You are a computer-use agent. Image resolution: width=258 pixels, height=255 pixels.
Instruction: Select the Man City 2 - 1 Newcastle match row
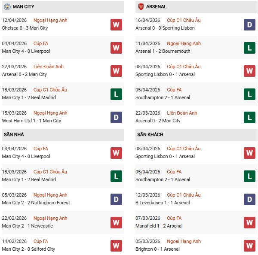click(28, 226)
